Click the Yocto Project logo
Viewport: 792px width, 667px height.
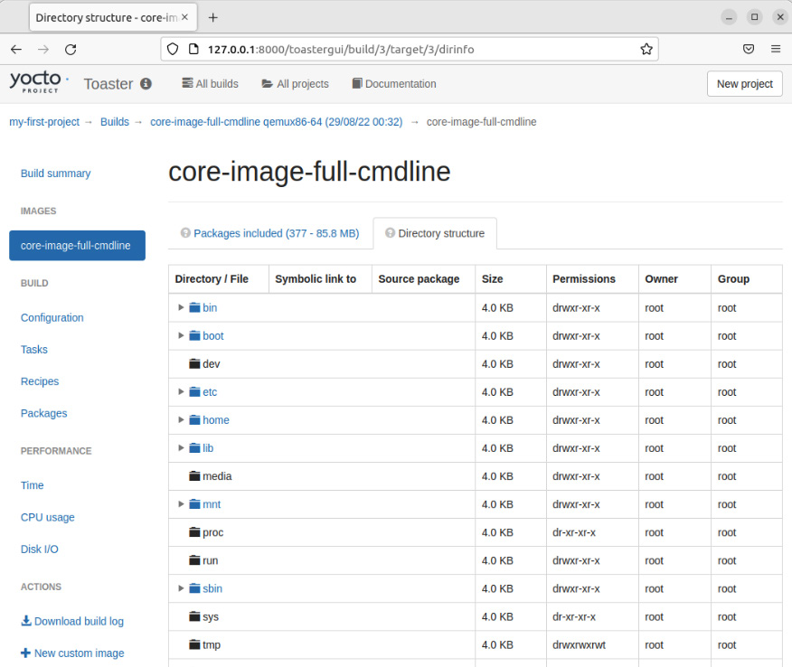tap(40, 82)
